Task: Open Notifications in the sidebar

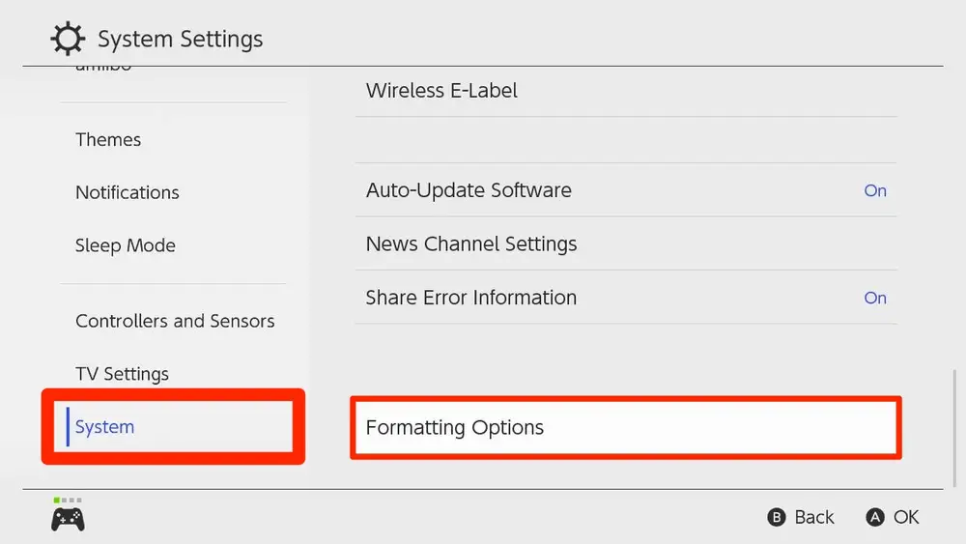Action: click(x=128, y=193)
